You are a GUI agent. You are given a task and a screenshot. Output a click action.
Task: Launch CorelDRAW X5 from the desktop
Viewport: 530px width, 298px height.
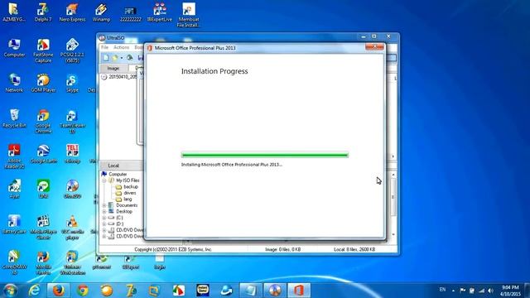(x=14, y=262)
